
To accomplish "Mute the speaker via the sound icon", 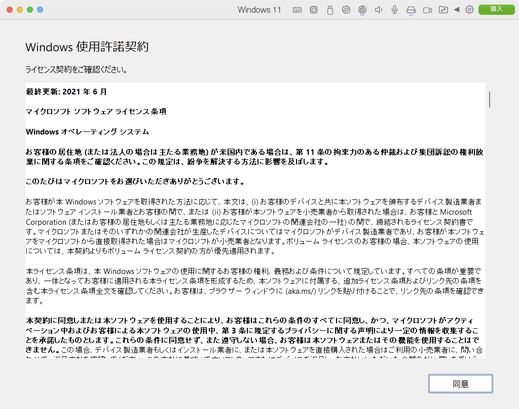I will pos(378,9).
